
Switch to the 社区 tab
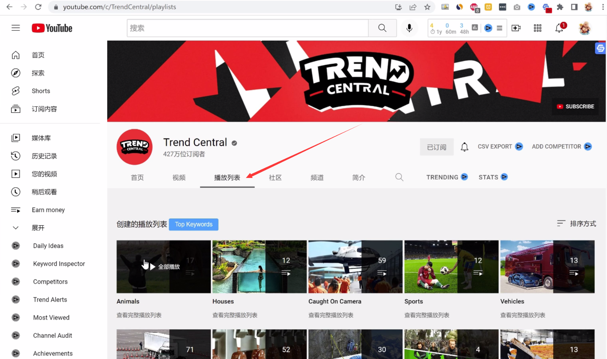[275, 177]
